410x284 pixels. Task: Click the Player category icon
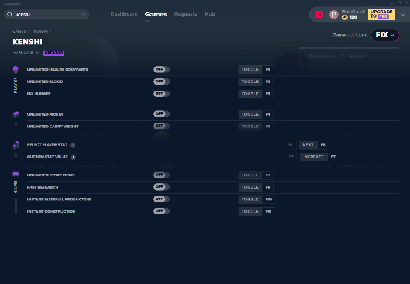(16, 70)
